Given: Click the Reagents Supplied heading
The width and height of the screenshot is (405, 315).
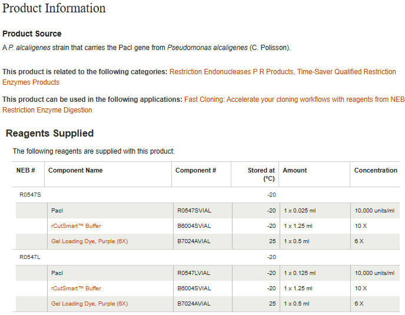Looking at the screenshot, I should 49,133.
